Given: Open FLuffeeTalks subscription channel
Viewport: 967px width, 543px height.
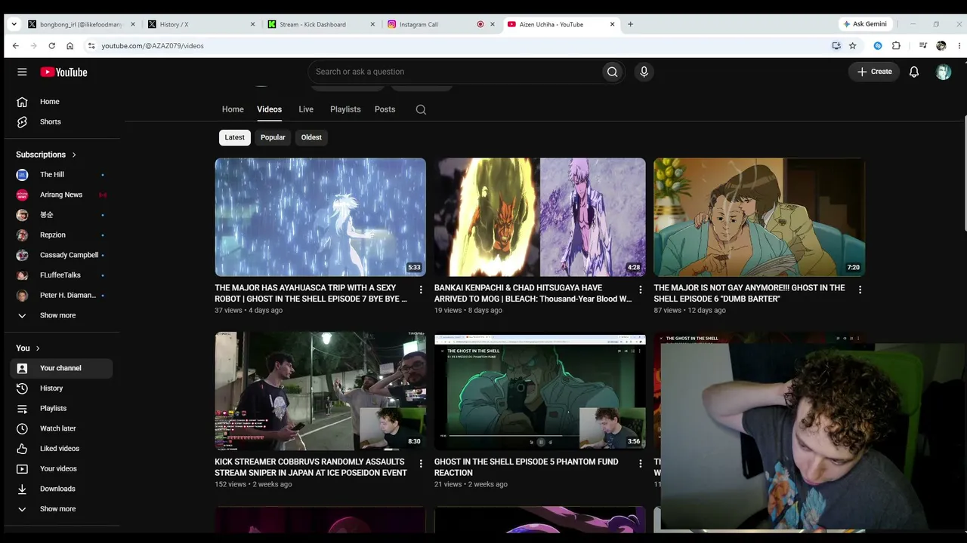Looking at the screenshot, I should [62, 275].
